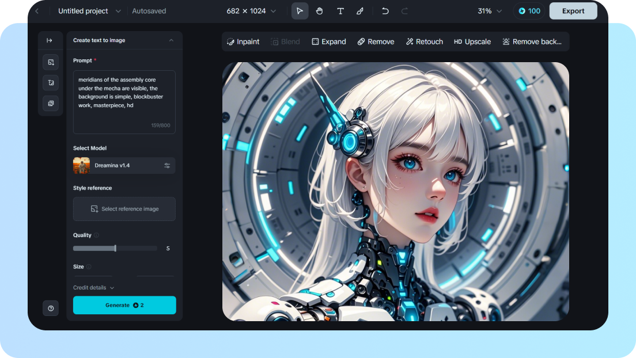Screen dimensions: 636x358
Task: Click into the Prompt text field
Action: click(124, 102)
